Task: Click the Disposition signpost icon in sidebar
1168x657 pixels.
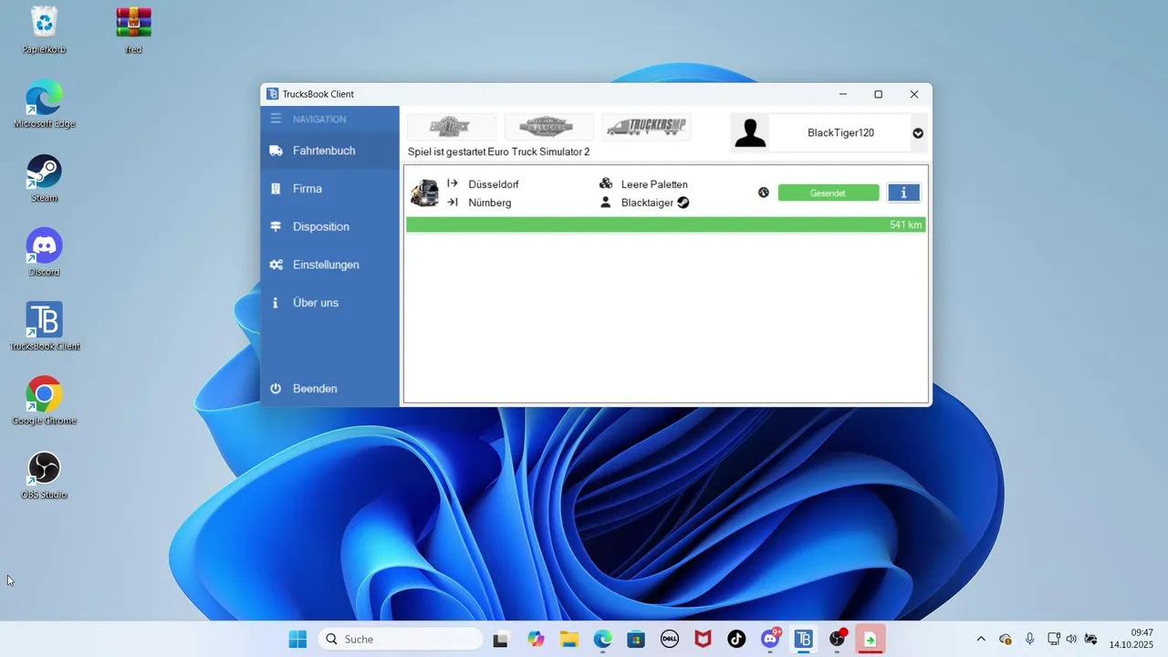Action: click(x=276, y=226)
